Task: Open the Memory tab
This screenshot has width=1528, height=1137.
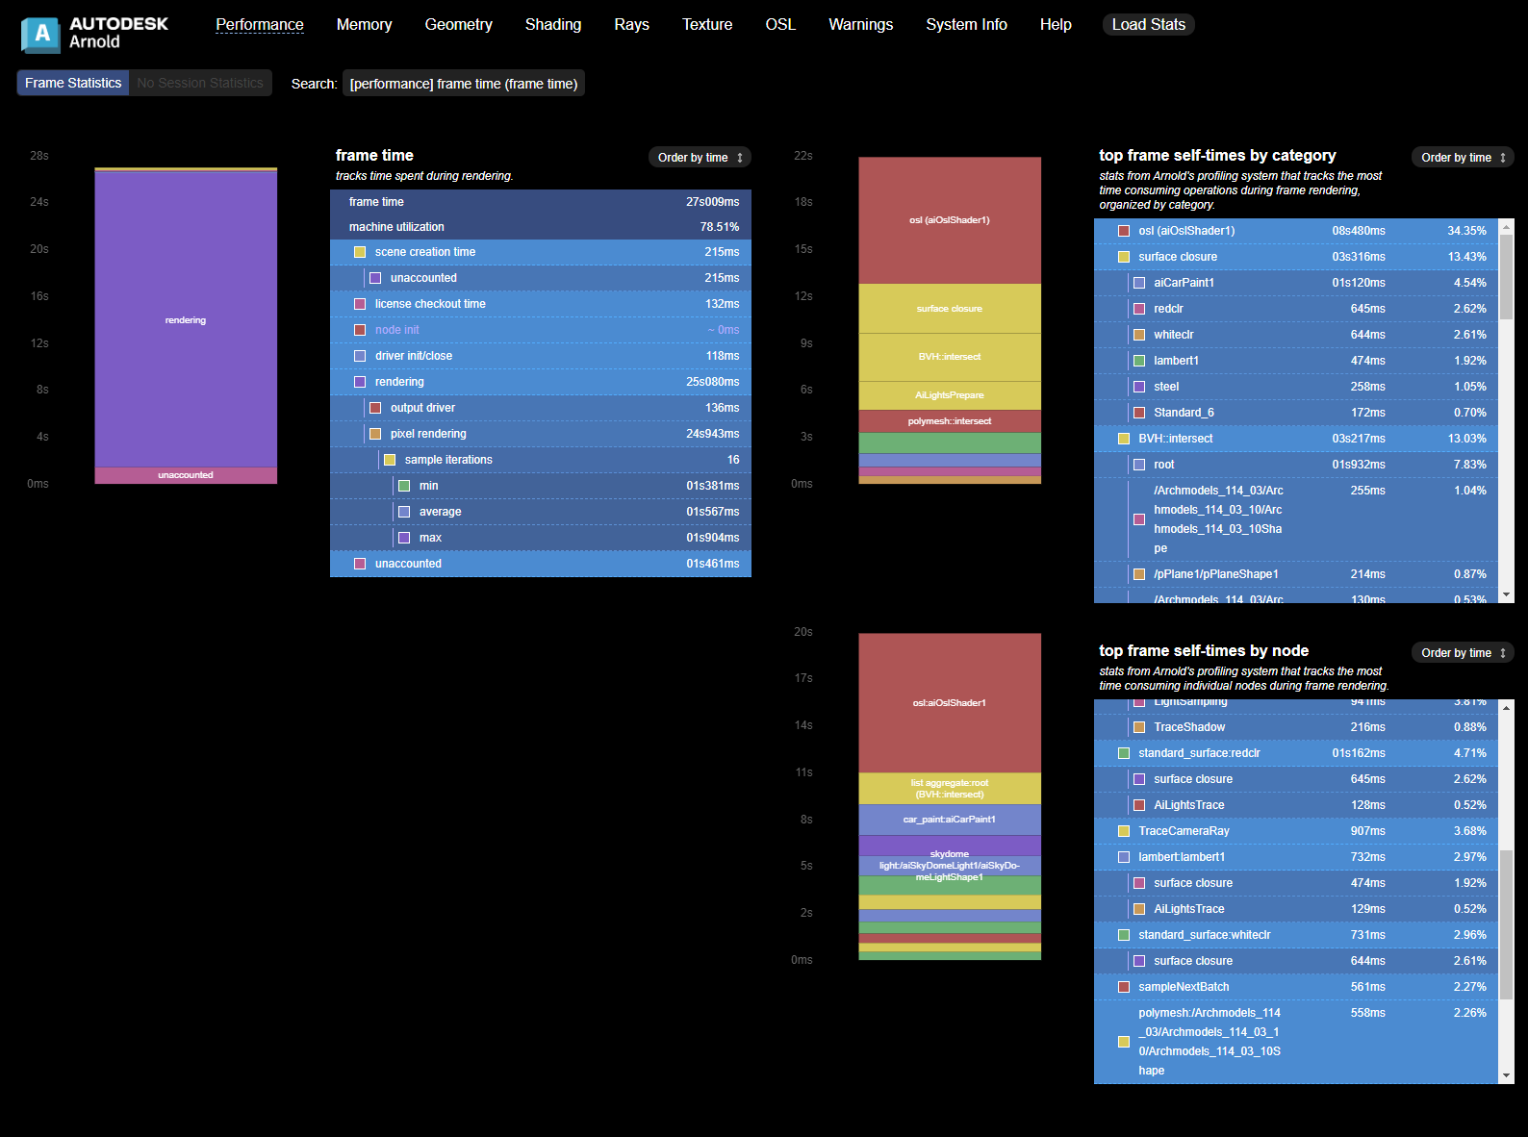Action: click(x=364, y=25)
